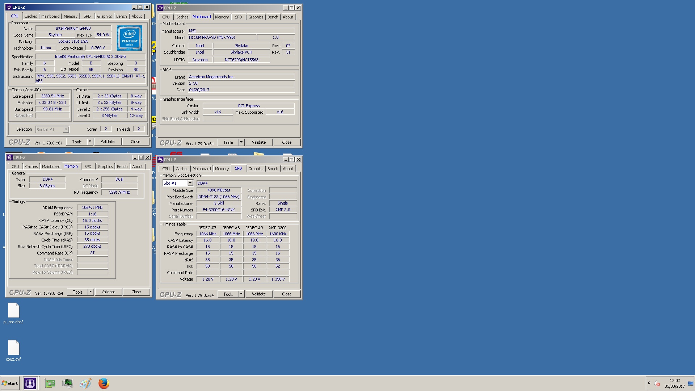Image resolution: width=695 pixels, height=391 pixels.
Task: Click Close button in Memory window
Action: [136, 292]
